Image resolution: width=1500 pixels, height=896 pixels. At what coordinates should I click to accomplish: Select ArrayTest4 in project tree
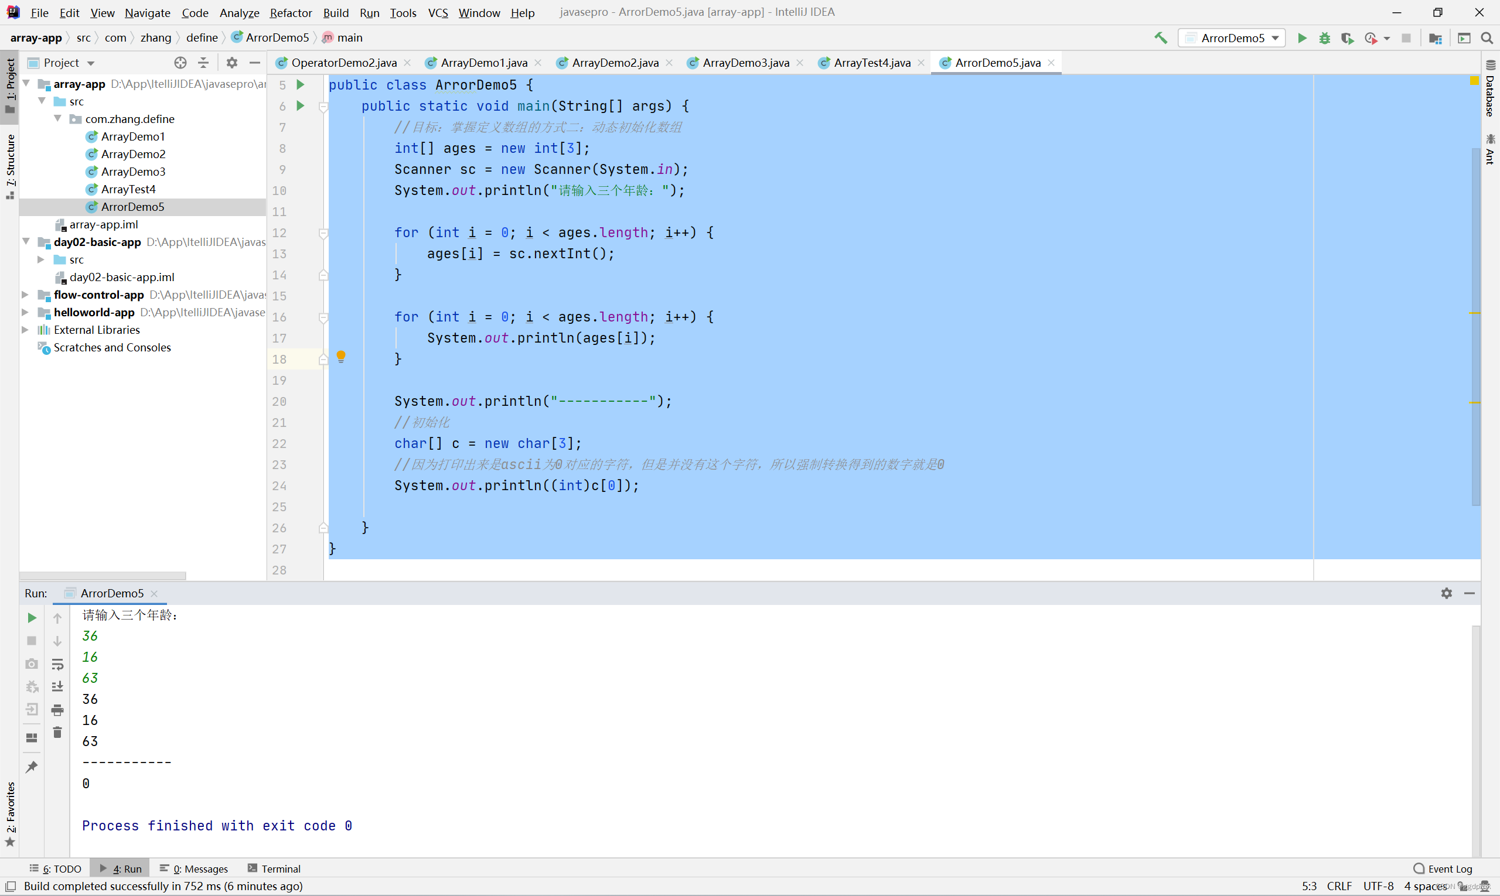[128, 189]
